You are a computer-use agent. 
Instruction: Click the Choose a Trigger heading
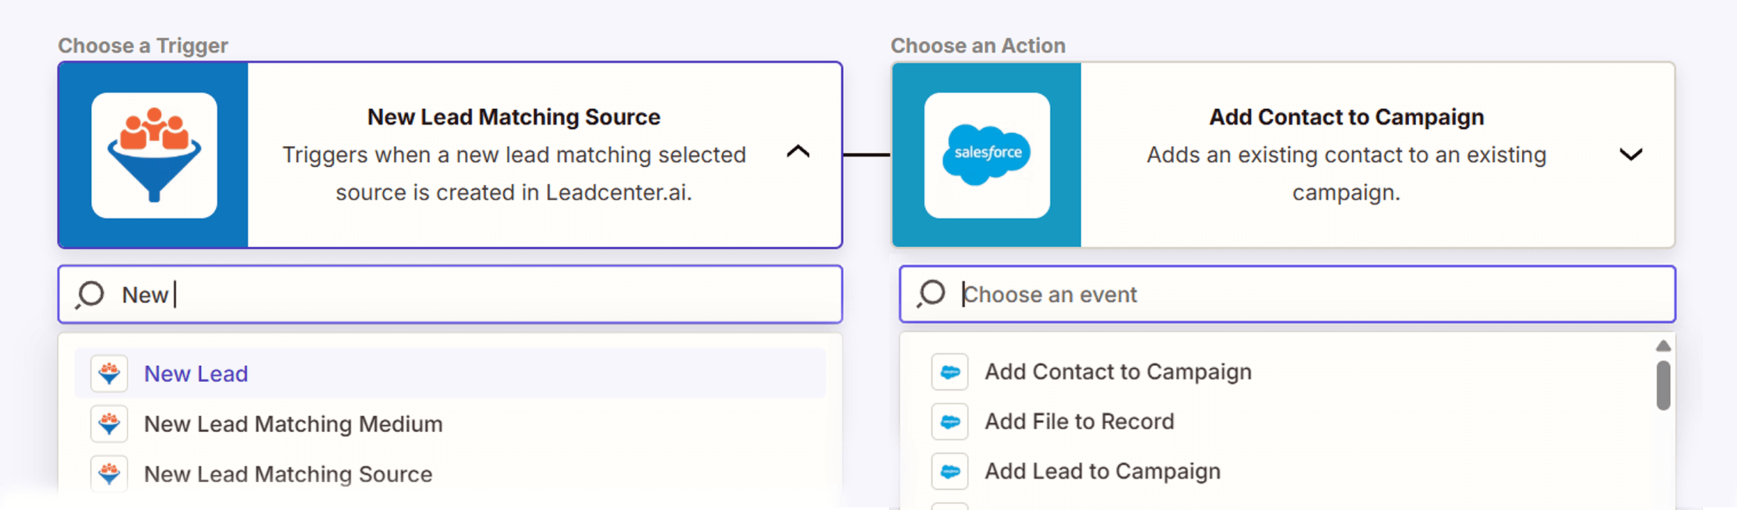point(143,45)
